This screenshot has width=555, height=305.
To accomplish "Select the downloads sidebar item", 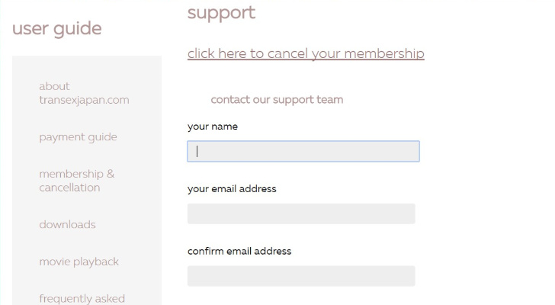I will click(67, 224).
